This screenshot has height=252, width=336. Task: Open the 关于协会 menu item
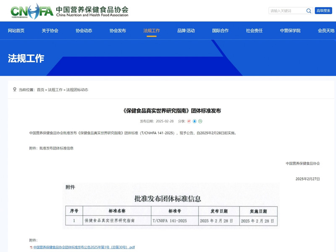click(x=50, y=31)
